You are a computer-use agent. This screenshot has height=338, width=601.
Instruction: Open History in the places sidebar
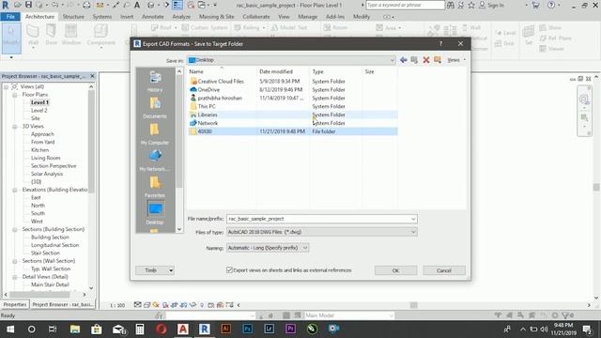155,82
